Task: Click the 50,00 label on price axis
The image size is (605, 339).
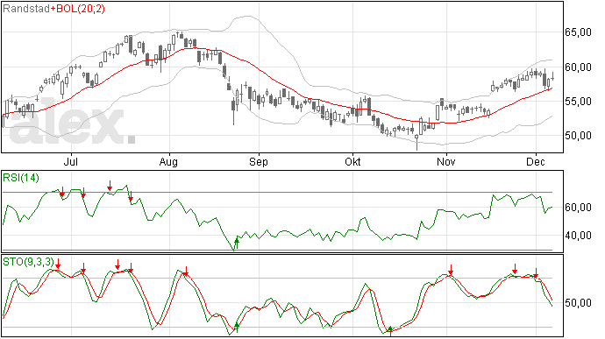Action: (x=578, y=136)
